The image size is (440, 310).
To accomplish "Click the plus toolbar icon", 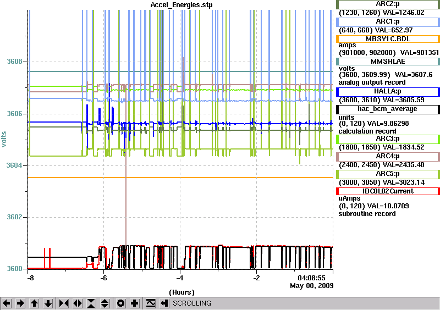I will click(x=134, y=303).
